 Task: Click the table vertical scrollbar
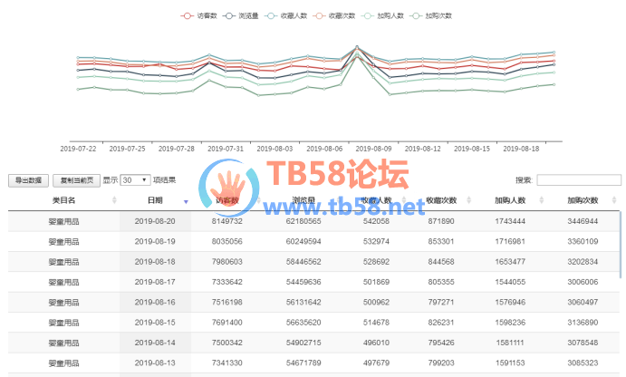click(x=621, y=245)
